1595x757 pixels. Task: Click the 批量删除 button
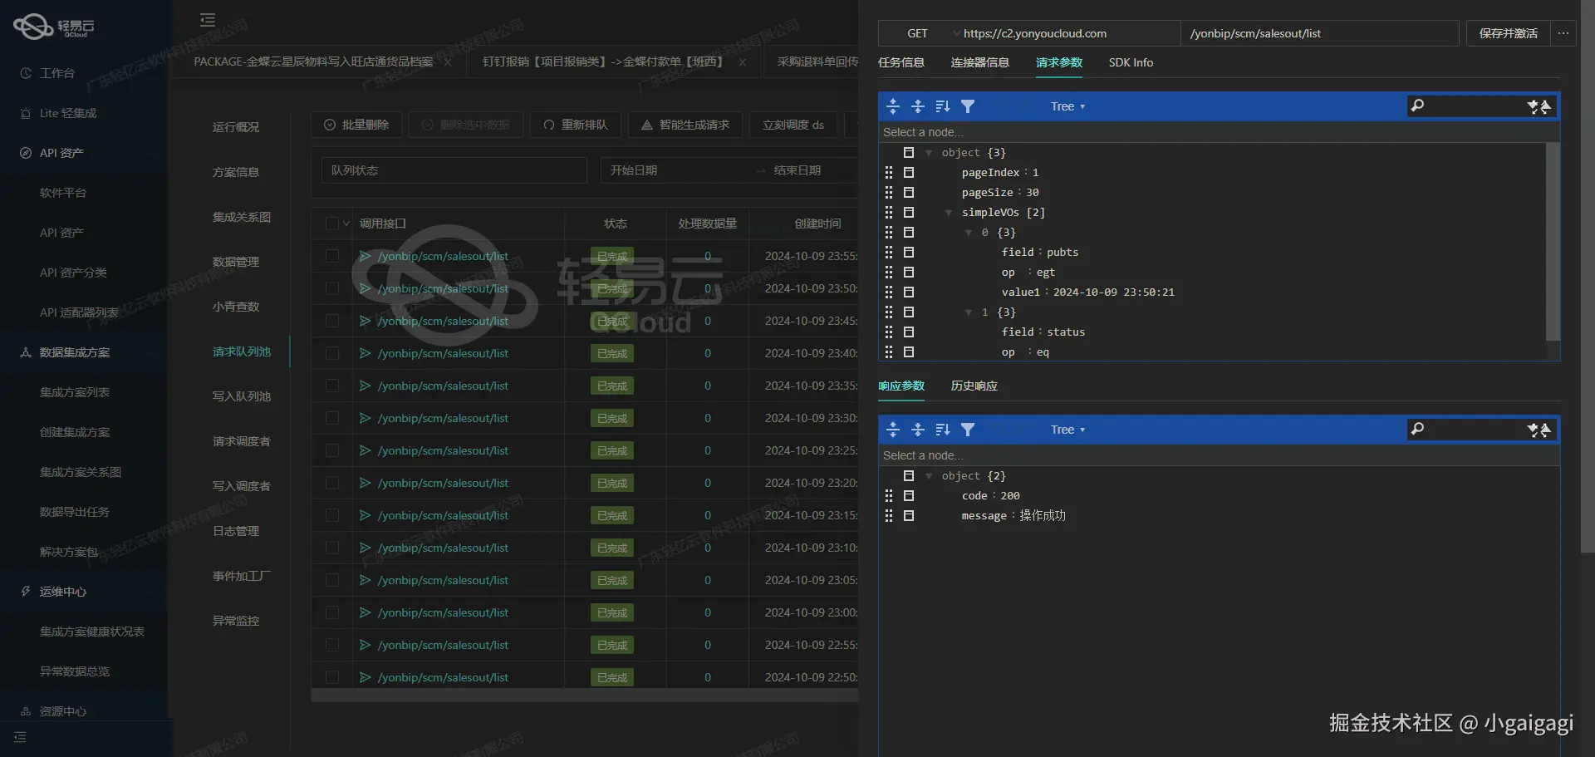click(x=356, y=125)
